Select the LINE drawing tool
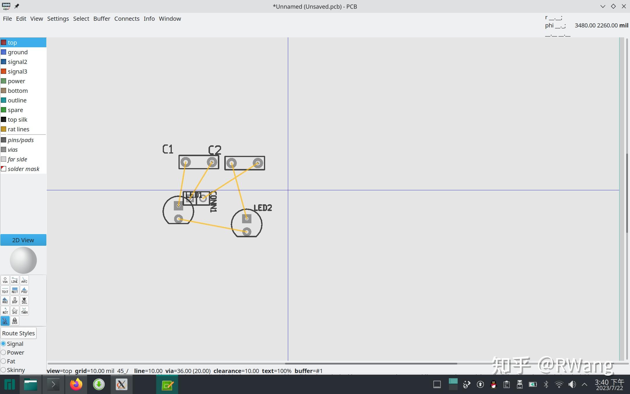Image resolution: width=630 pixels, height=394 pixels. pos(15,280)
